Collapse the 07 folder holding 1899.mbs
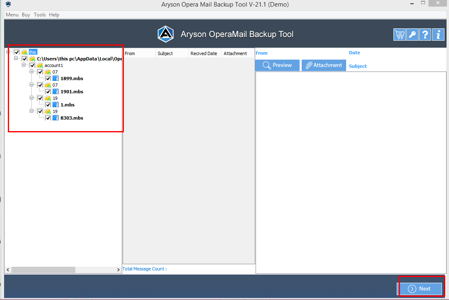The height and width of the screenshot is (300, 449). tap(32, 72)
